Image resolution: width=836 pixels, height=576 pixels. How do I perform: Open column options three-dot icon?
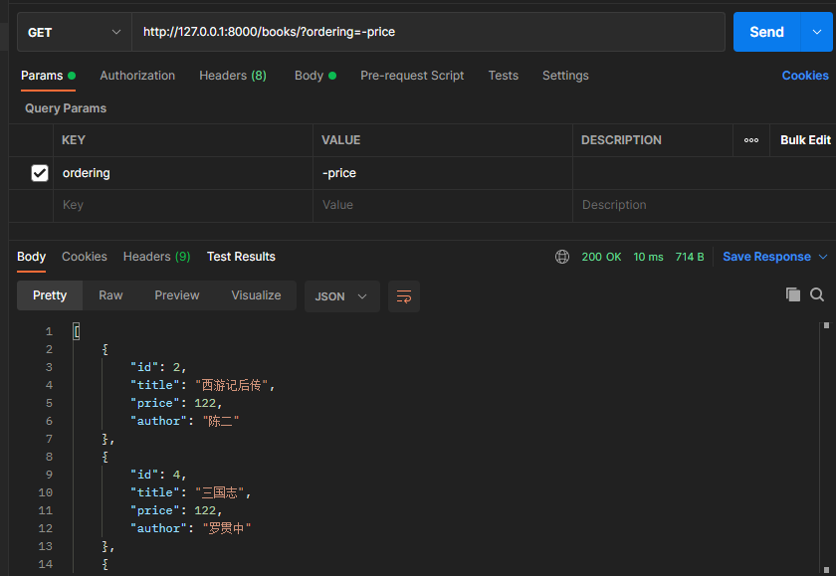pos(751,140)
